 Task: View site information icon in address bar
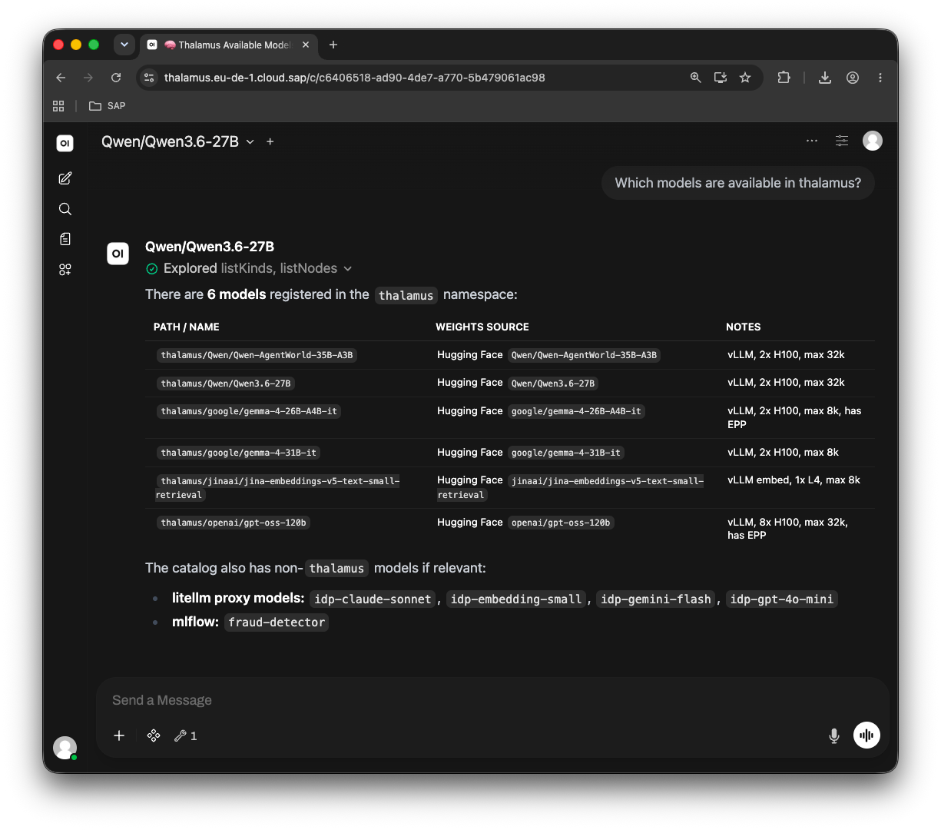pyautogui.click(x=150, y=78)
